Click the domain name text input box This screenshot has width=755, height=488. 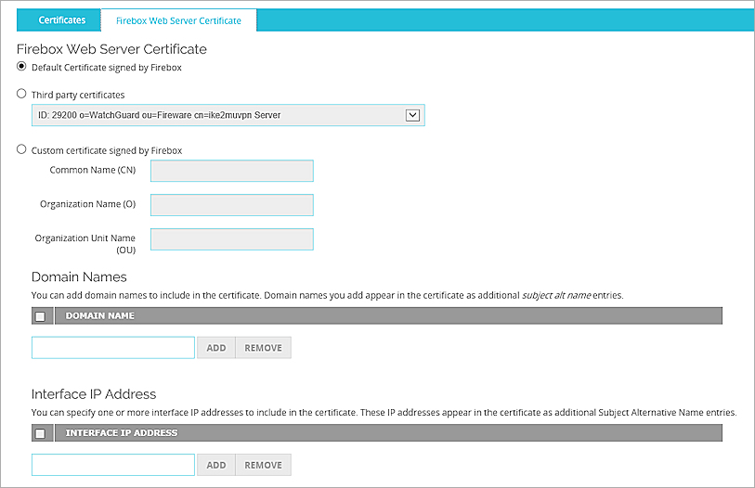click(112, 348)
